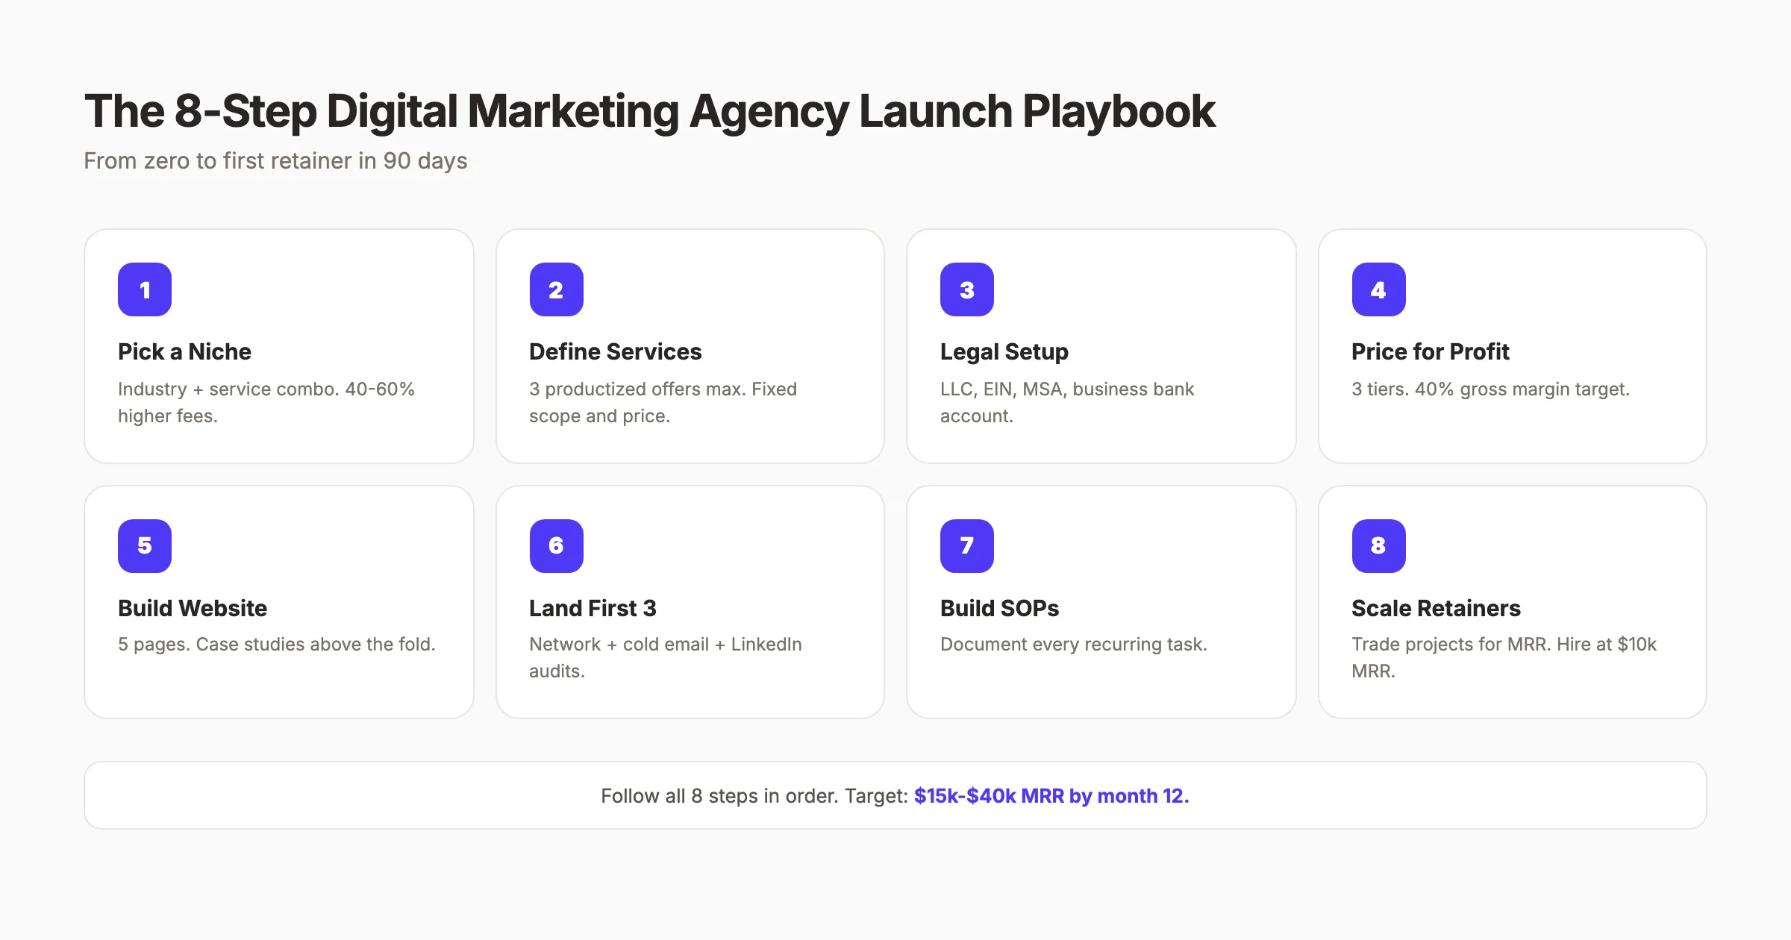The height and width of the screenshot is (940, 1791).
Task: Click the number 5 badge icon
Action: coord(145,545)
